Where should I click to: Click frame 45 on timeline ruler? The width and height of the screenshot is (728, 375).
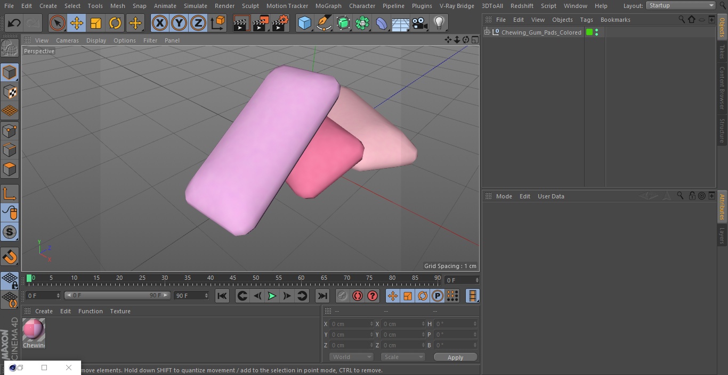click(233, 278)
